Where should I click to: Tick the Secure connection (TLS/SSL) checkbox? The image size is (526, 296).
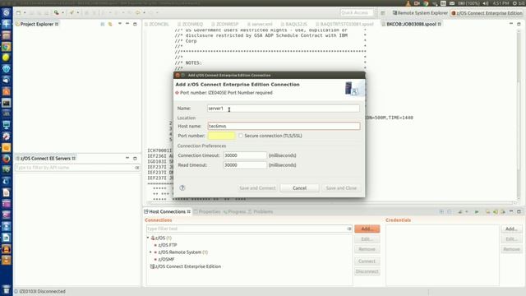(x=241, y=136)
